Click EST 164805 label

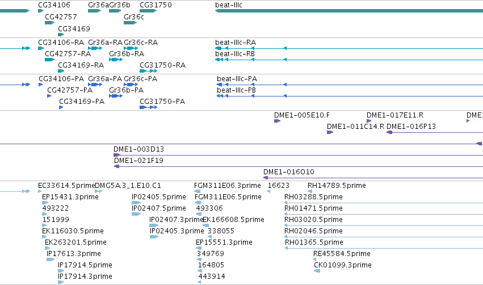tap(211, 265)
